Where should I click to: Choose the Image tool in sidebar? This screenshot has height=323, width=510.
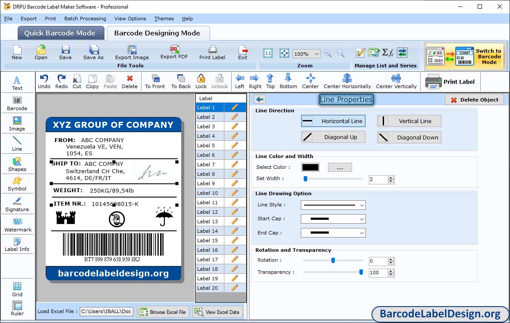17,124
